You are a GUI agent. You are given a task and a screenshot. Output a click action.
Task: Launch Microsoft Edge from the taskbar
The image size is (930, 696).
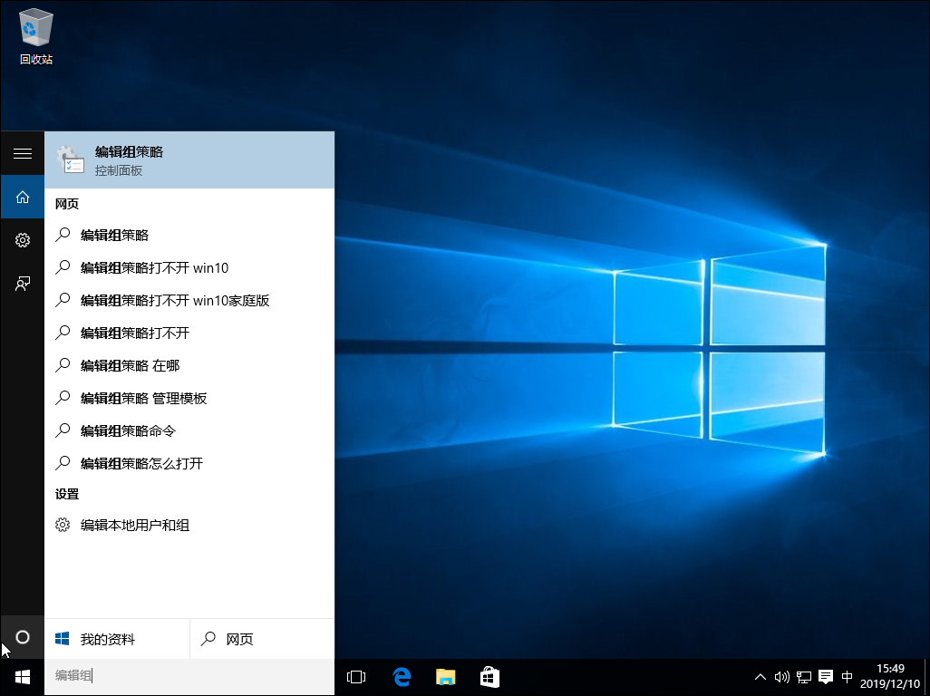401,677
